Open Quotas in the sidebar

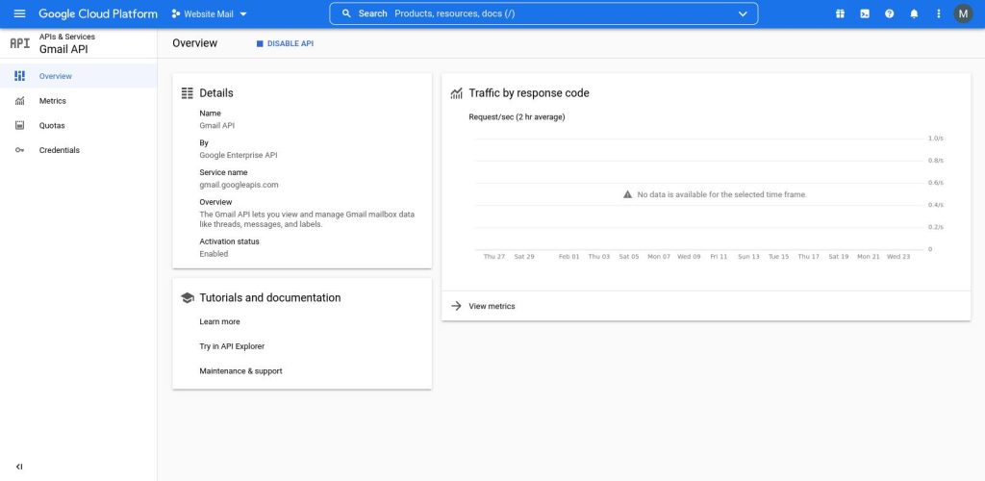pos(79,126)
